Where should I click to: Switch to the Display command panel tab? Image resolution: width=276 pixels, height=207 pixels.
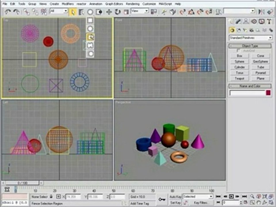click(x=262, y=22)
